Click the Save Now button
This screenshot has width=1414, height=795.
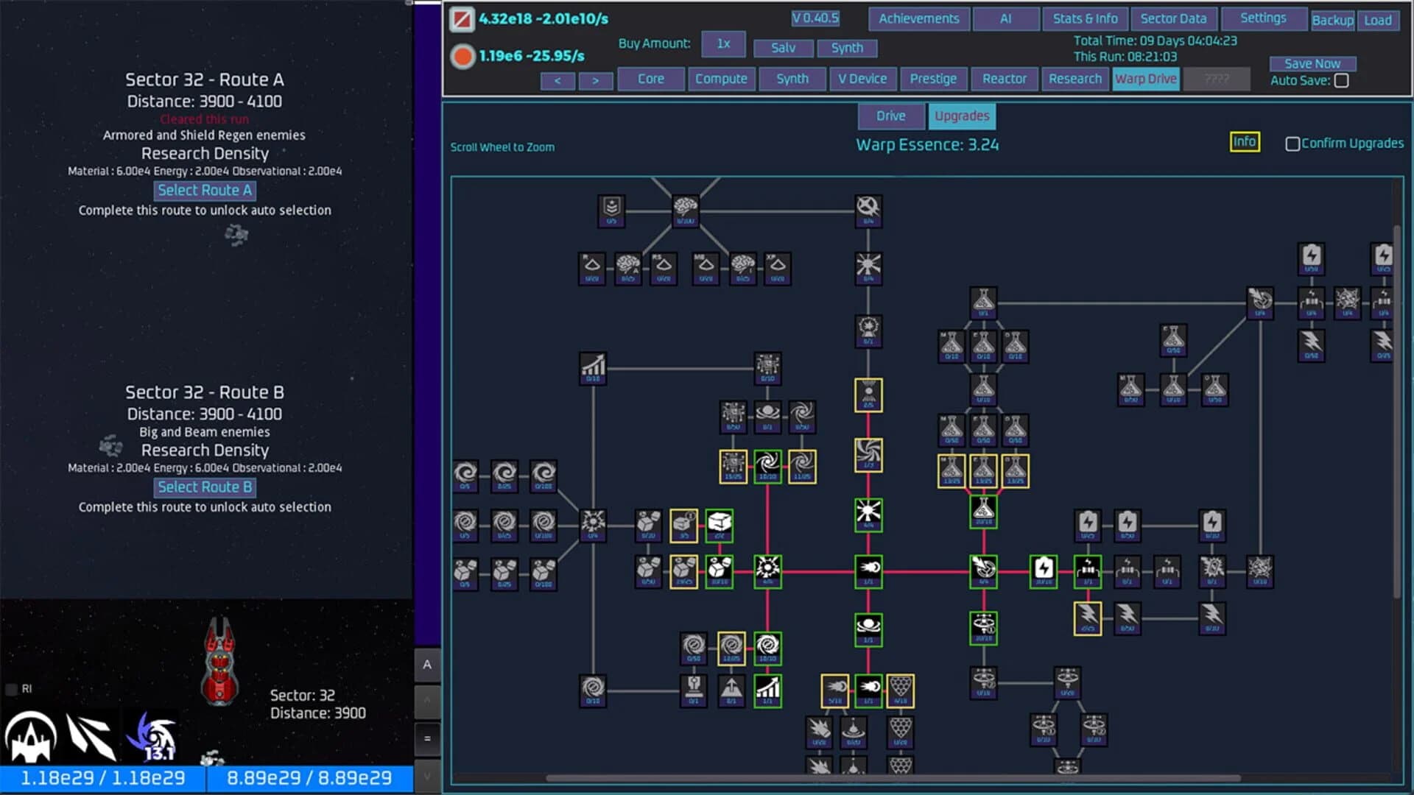tap(1312, 63)
